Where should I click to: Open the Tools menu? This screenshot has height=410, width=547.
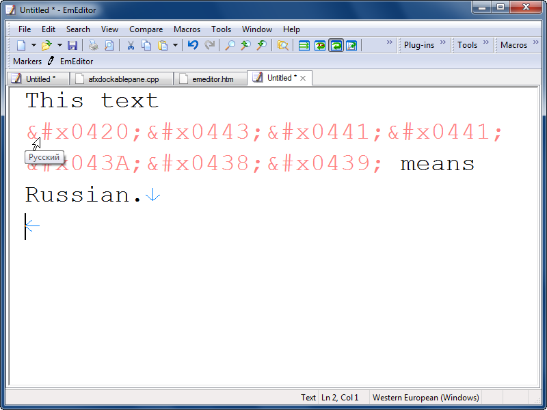[x=221, y=29]
